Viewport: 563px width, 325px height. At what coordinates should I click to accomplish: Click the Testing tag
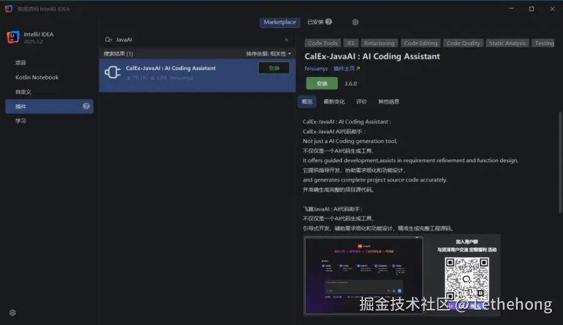coord(544,43)
